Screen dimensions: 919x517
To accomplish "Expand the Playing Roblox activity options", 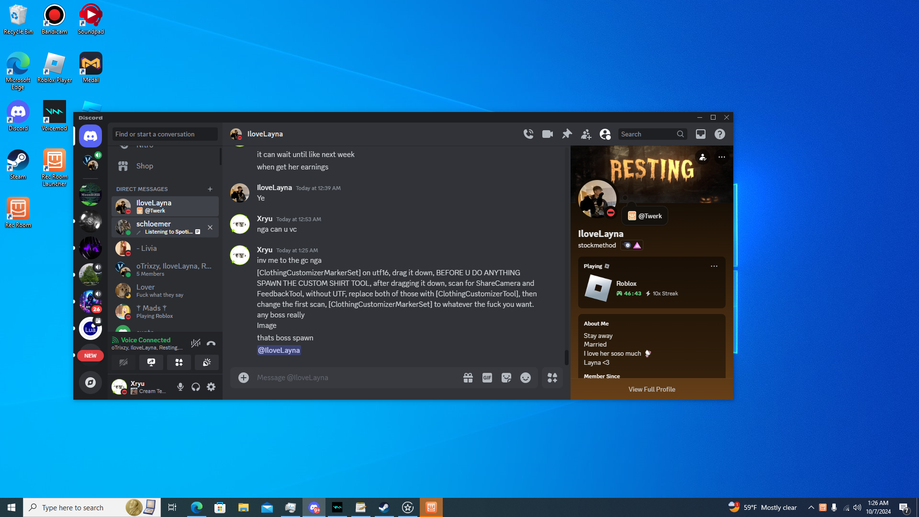I will click(x=714, y=266).
